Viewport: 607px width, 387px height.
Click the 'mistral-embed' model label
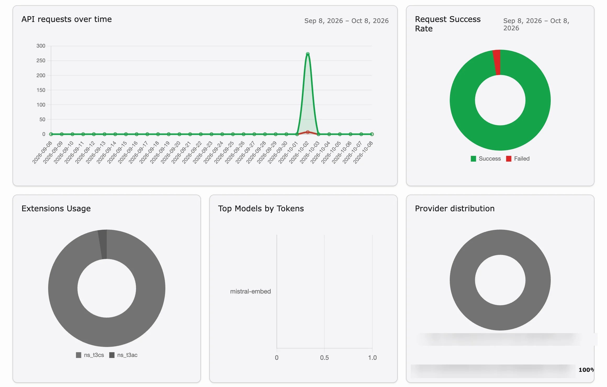click(250, 291)
